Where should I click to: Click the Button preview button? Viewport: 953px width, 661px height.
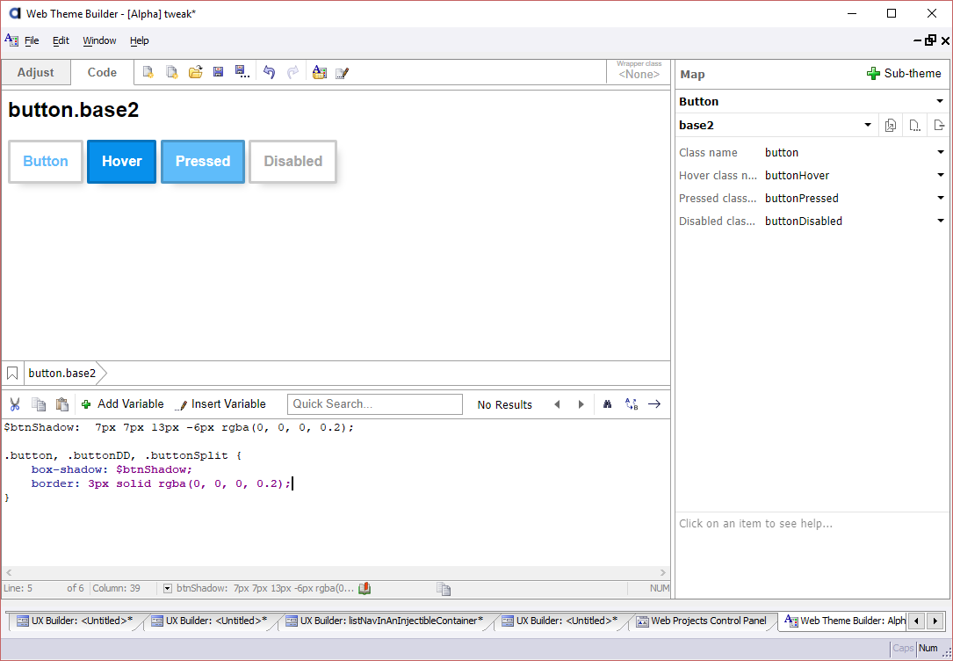pyautogui.click(x=46, y=162)
